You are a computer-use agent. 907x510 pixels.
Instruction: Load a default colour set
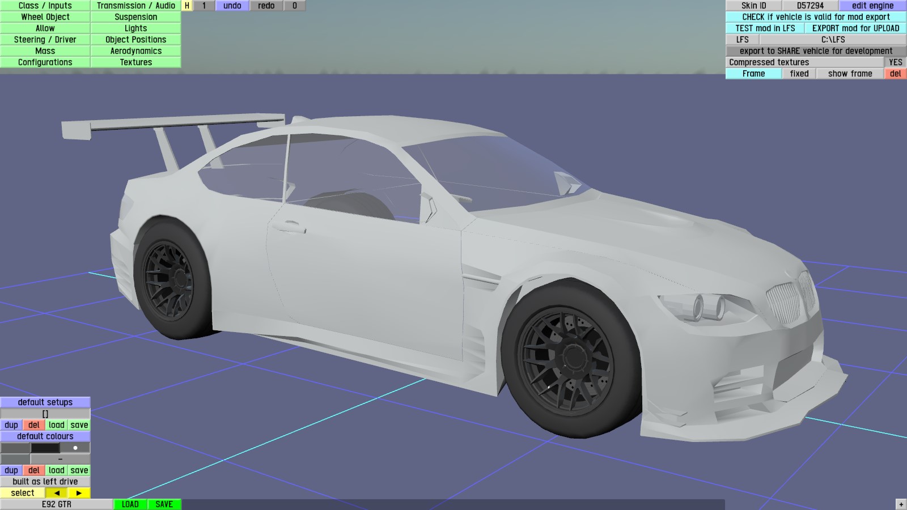pos(57,470)
